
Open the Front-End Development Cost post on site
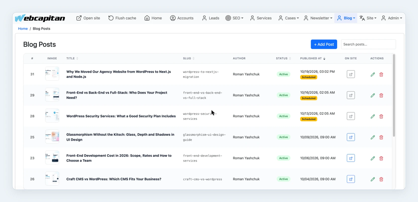pos(351,158)
